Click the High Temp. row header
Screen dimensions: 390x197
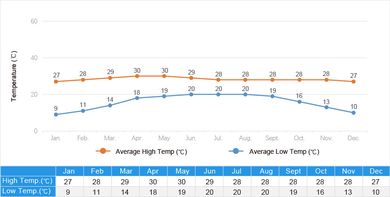tap(27, 181)
